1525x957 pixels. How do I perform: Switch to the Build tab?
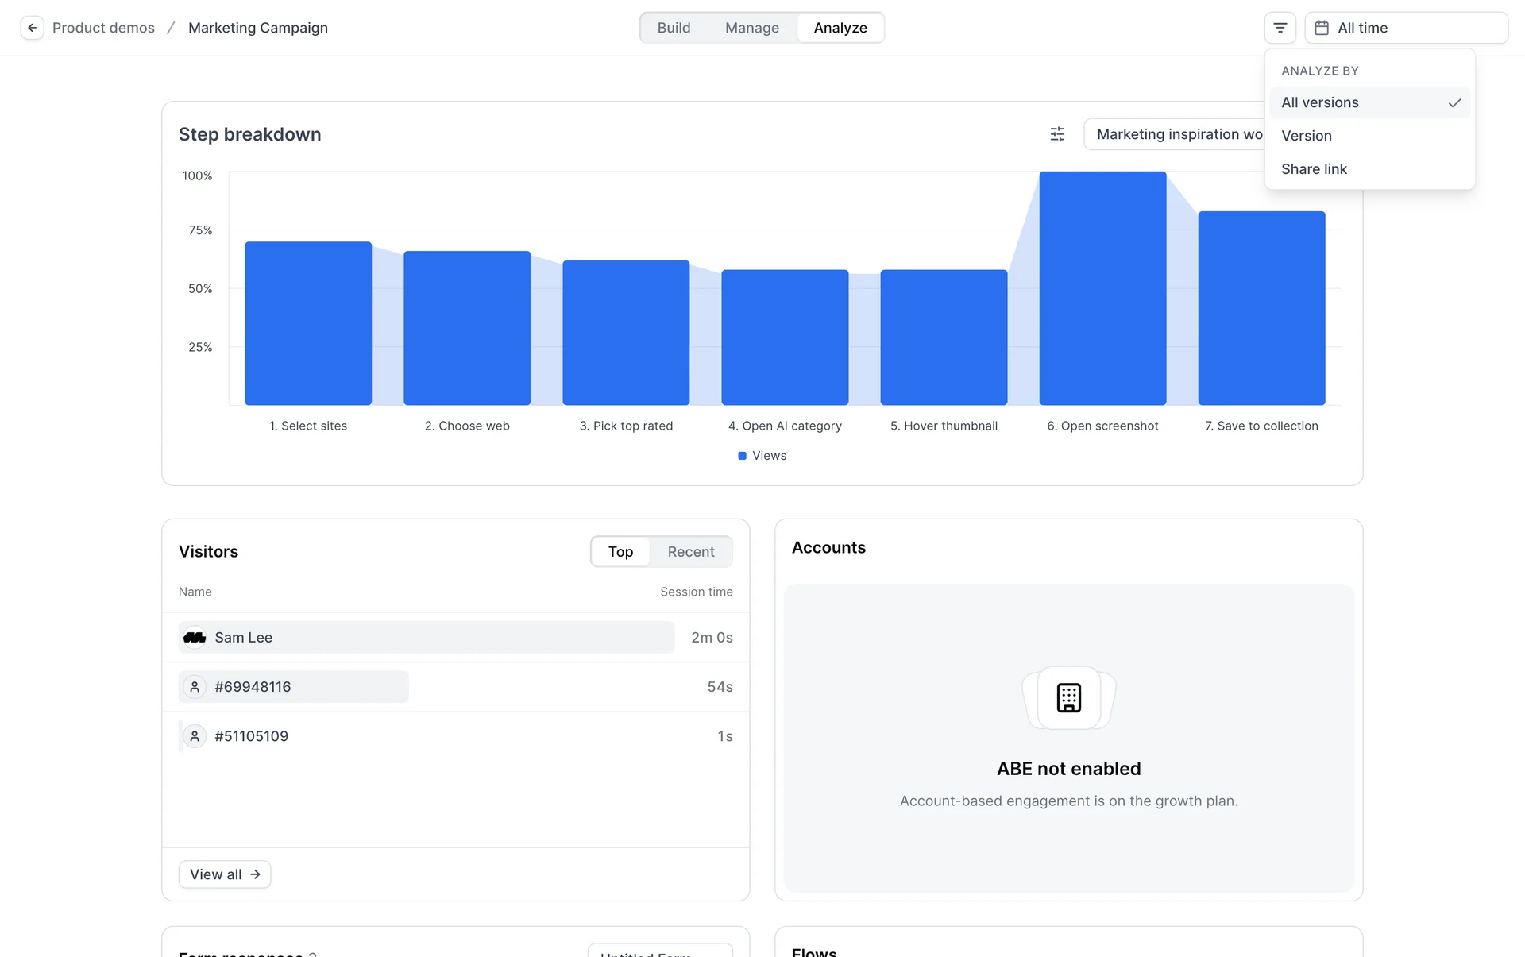(674, 28)
